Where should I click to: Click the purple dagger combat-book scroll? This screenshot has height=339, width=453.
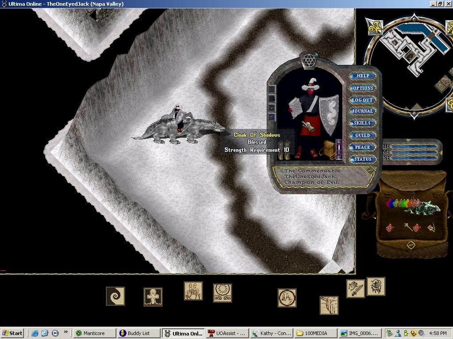339,149
